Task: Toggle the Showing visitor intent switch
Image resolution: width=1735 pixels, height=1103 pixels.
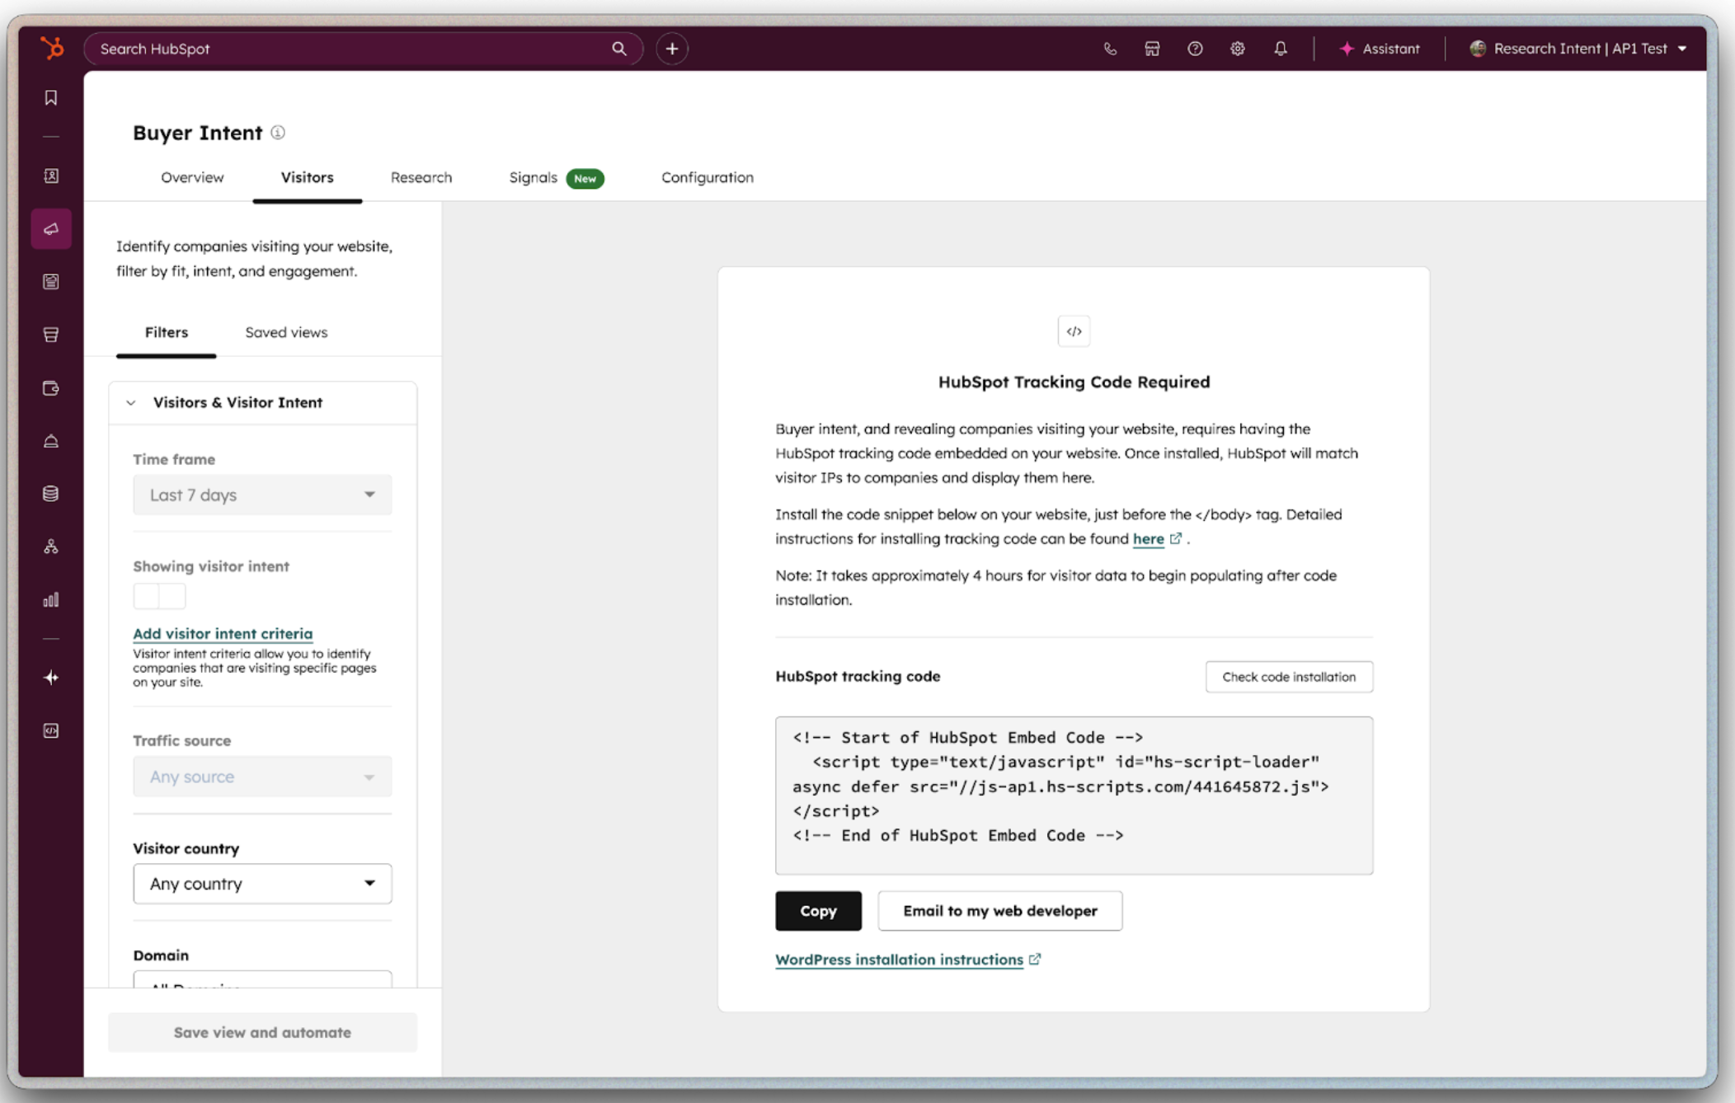Action: (x=159, y=596)
